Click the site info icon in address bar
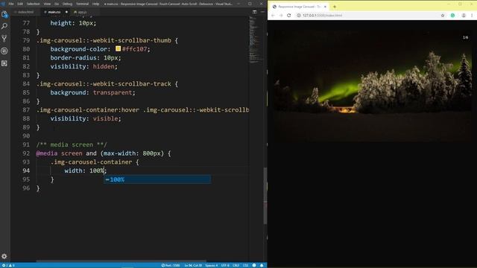The height and width of the screenshot is (268, 477). [x=299, y=15]
